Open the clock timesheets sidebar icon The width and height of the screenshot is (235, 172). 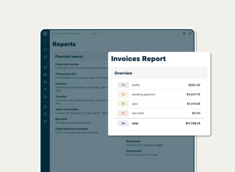(45, 114)
